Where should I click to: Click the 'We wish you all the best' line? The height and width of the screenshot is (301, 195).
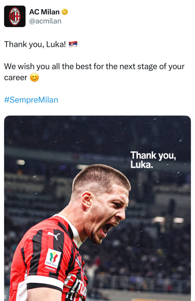click(94, 66)
